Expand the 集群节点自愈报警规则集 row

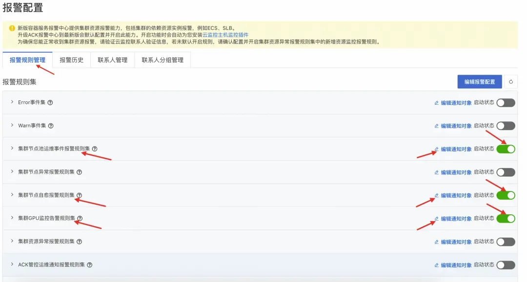(x=12, y=194)
